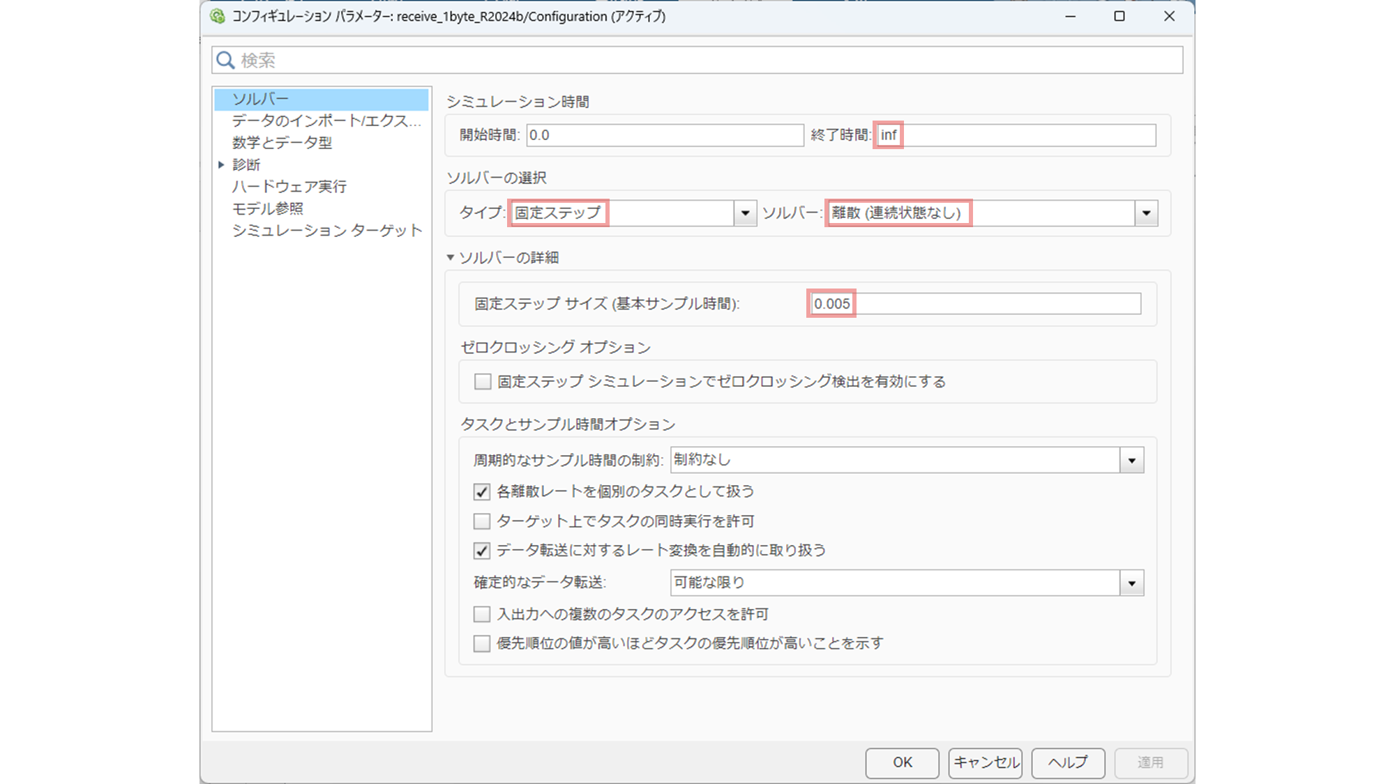Viewport: 1395px width, 784px height.
Task: Select ハードウェア実行 in sidebar
Action: (x=289, y=187)
